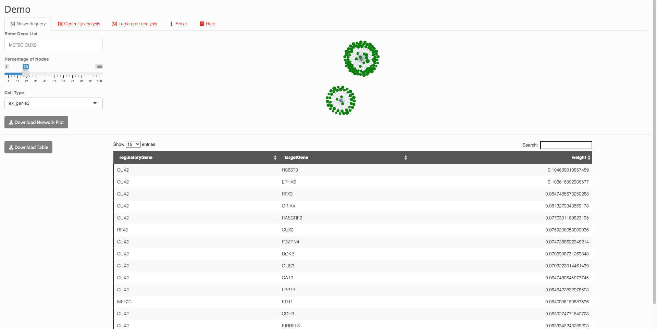
Task: Click the regulatoryGene sort arrows icon
Action: point(275,158)
